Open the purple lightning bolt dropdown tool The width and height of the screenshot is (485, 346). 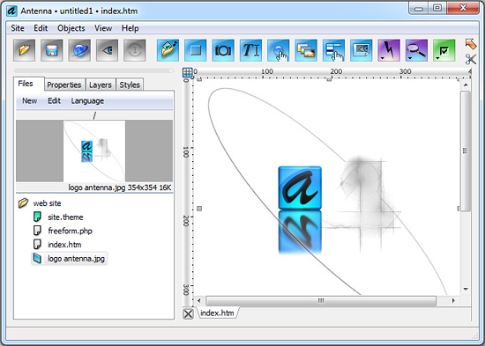(389, 50)
